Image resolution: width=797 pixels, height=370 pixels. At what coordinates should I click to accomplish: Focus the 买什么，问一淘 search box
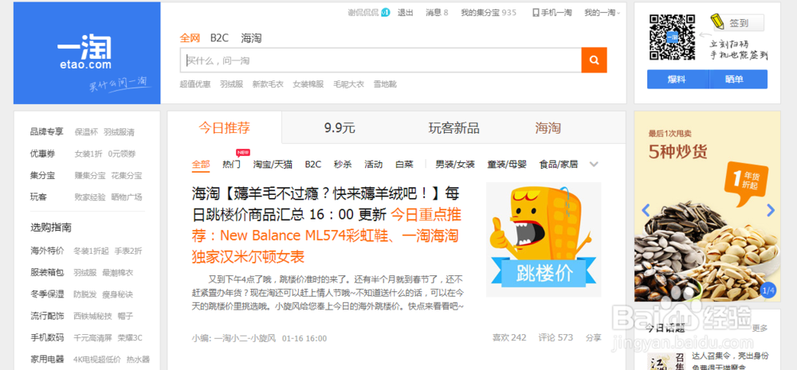point(381,60)
